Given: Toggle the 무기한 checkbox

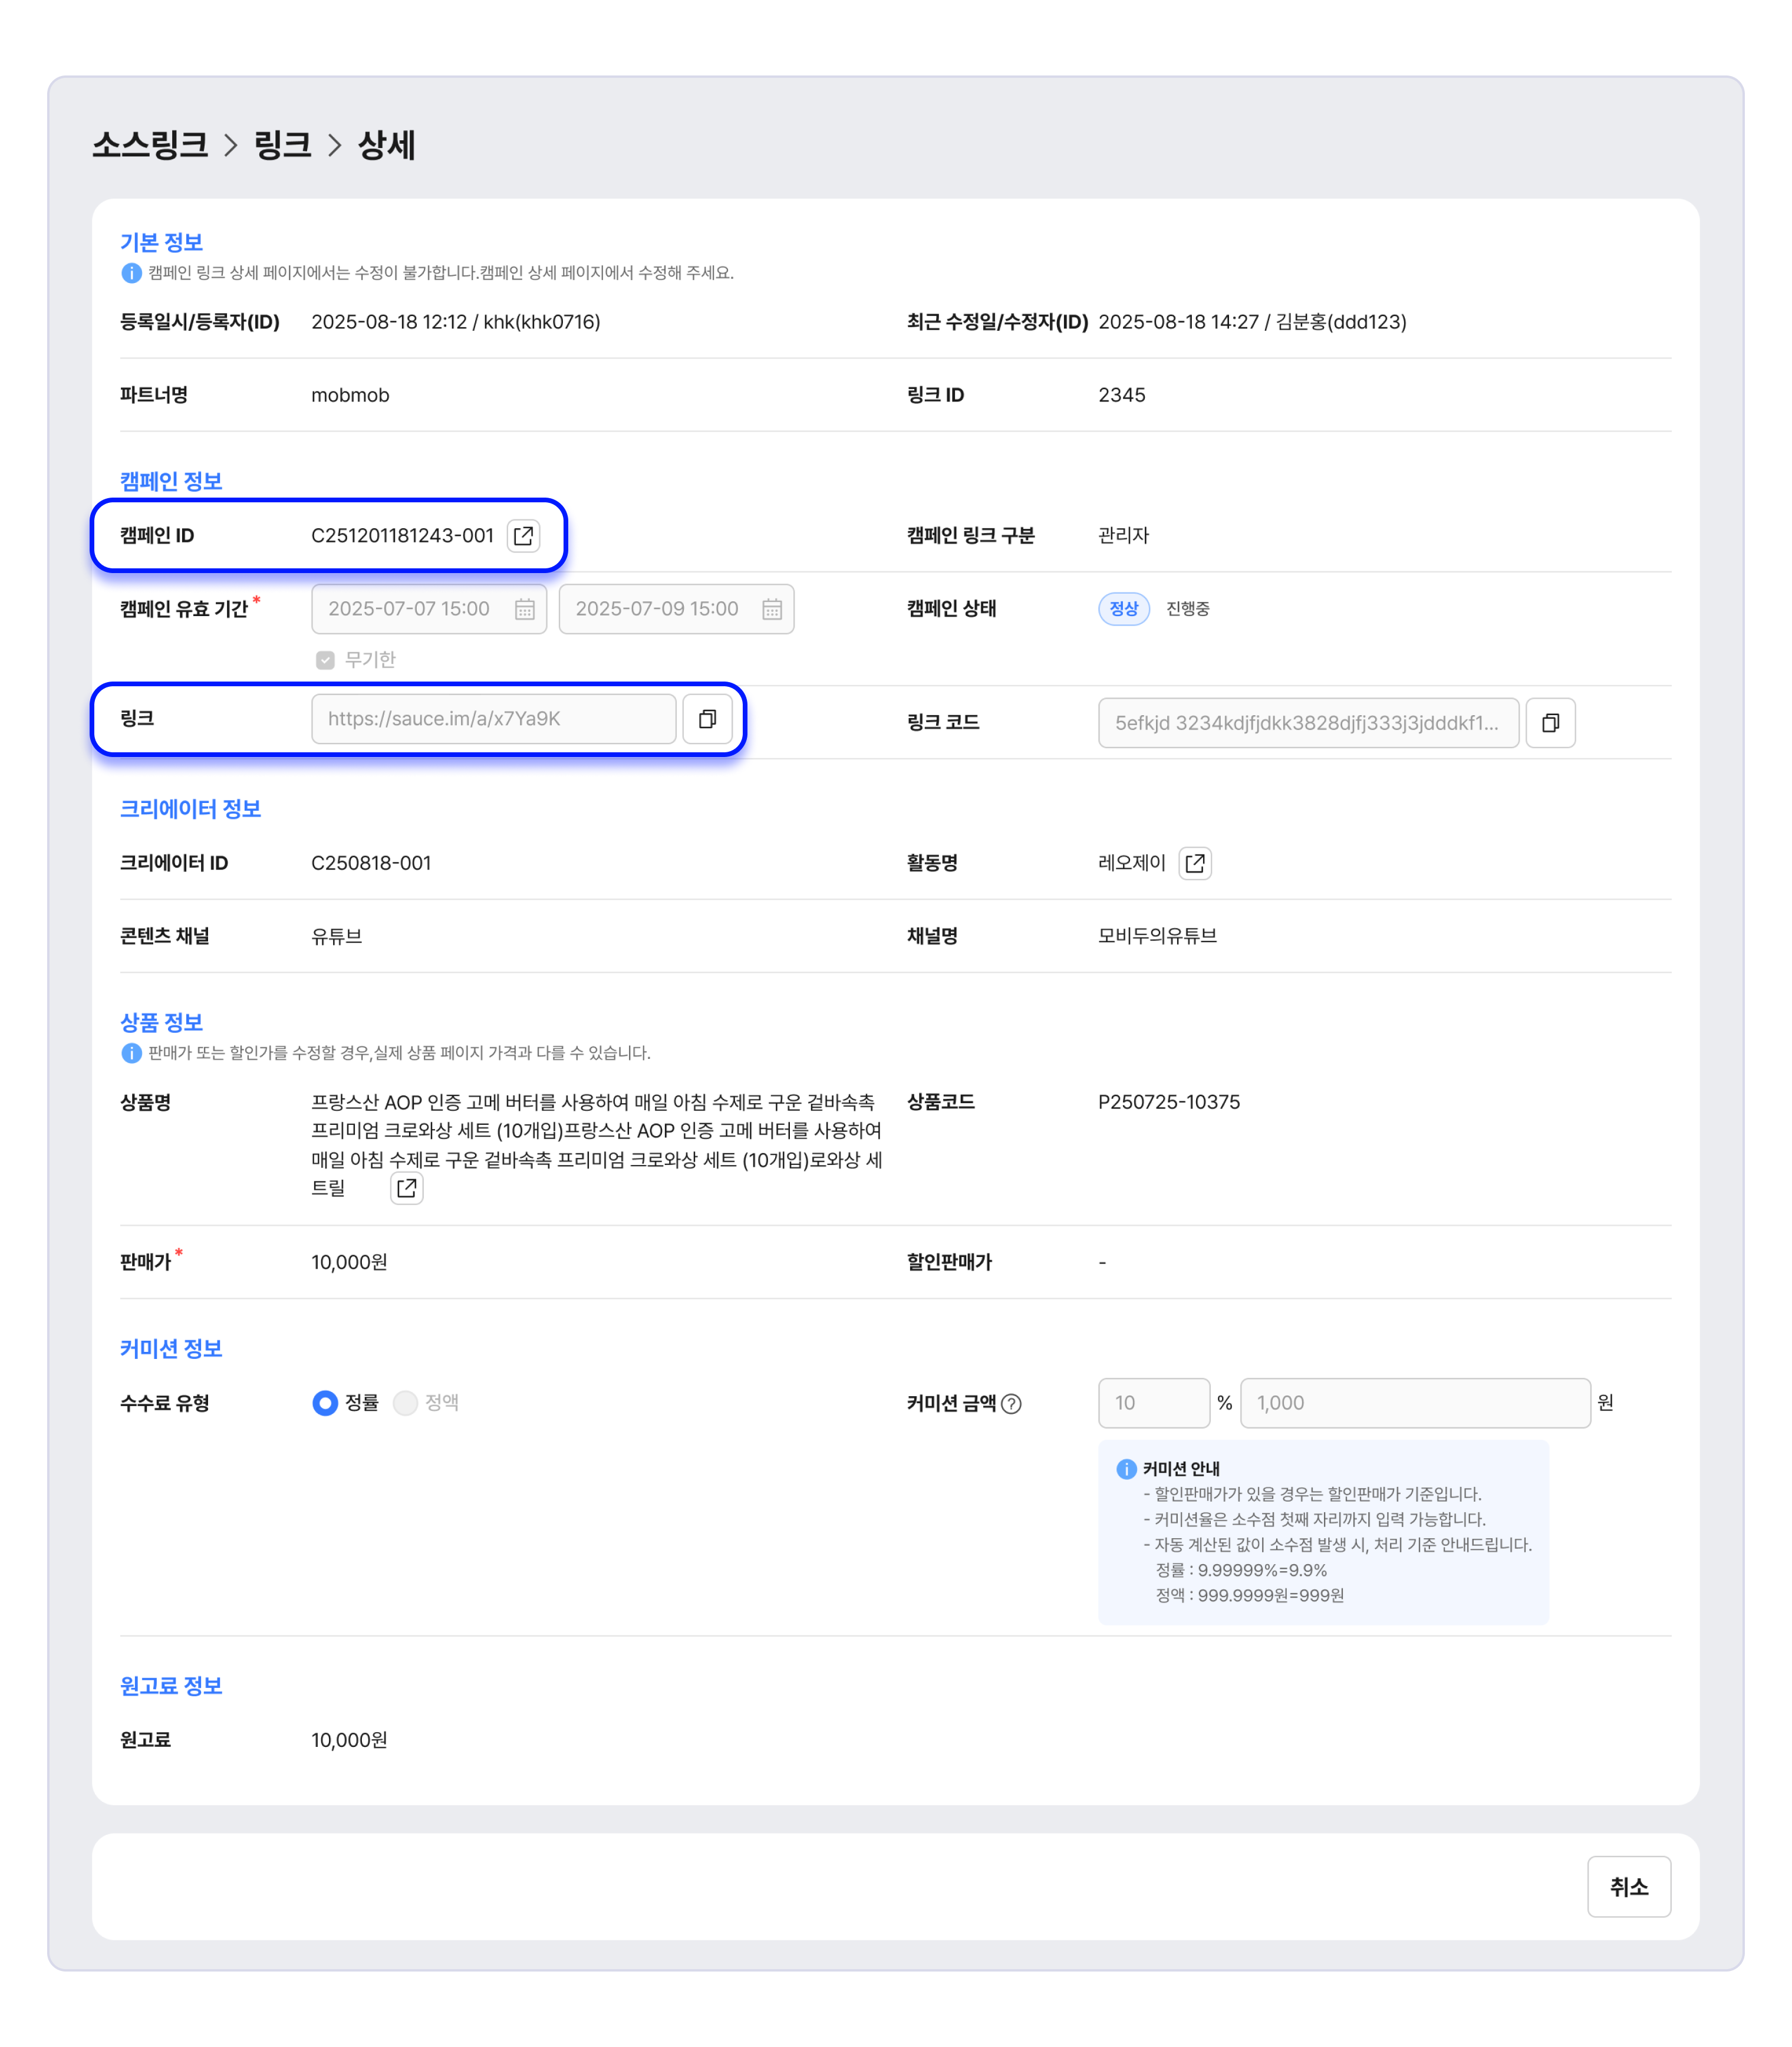Looking at the screenshot, I should coord(325,660).
